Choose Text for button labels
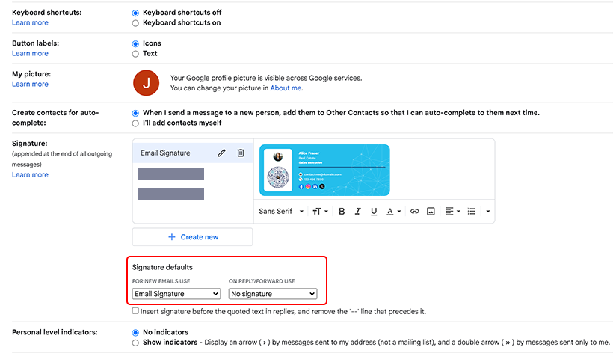This screenshot has width=613, height=359. click(135, 54)
